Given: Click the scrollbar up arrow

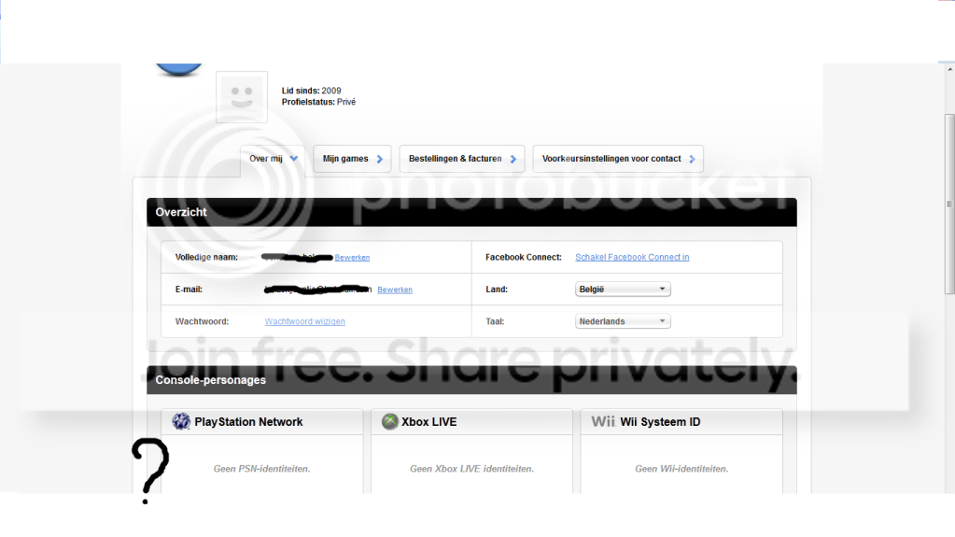Looking at the screenshot, I should (x=949, y=69).
